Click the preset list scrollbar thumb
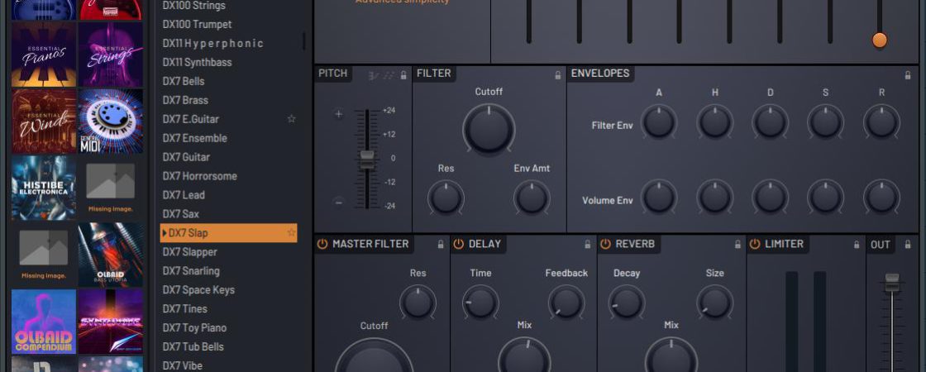The height and width of the screenshot is (372, 926). (x=304, y=41)
